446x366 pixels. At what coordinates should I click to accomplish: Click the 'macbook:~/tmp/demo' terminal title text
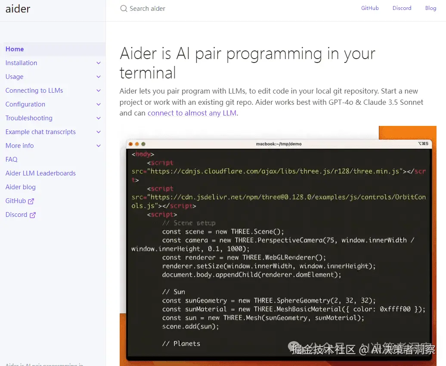279,144
